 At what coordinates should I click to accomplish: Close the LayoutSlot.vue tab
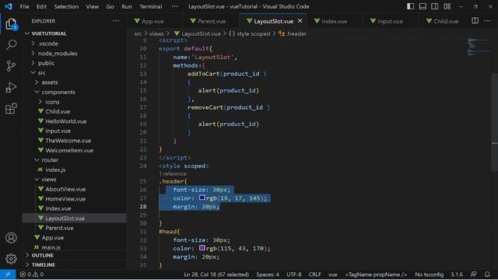(300, 21)
